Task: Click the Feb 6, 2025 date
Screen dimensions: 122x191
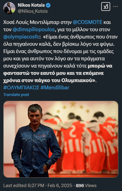Action: [x=60, y=186]
